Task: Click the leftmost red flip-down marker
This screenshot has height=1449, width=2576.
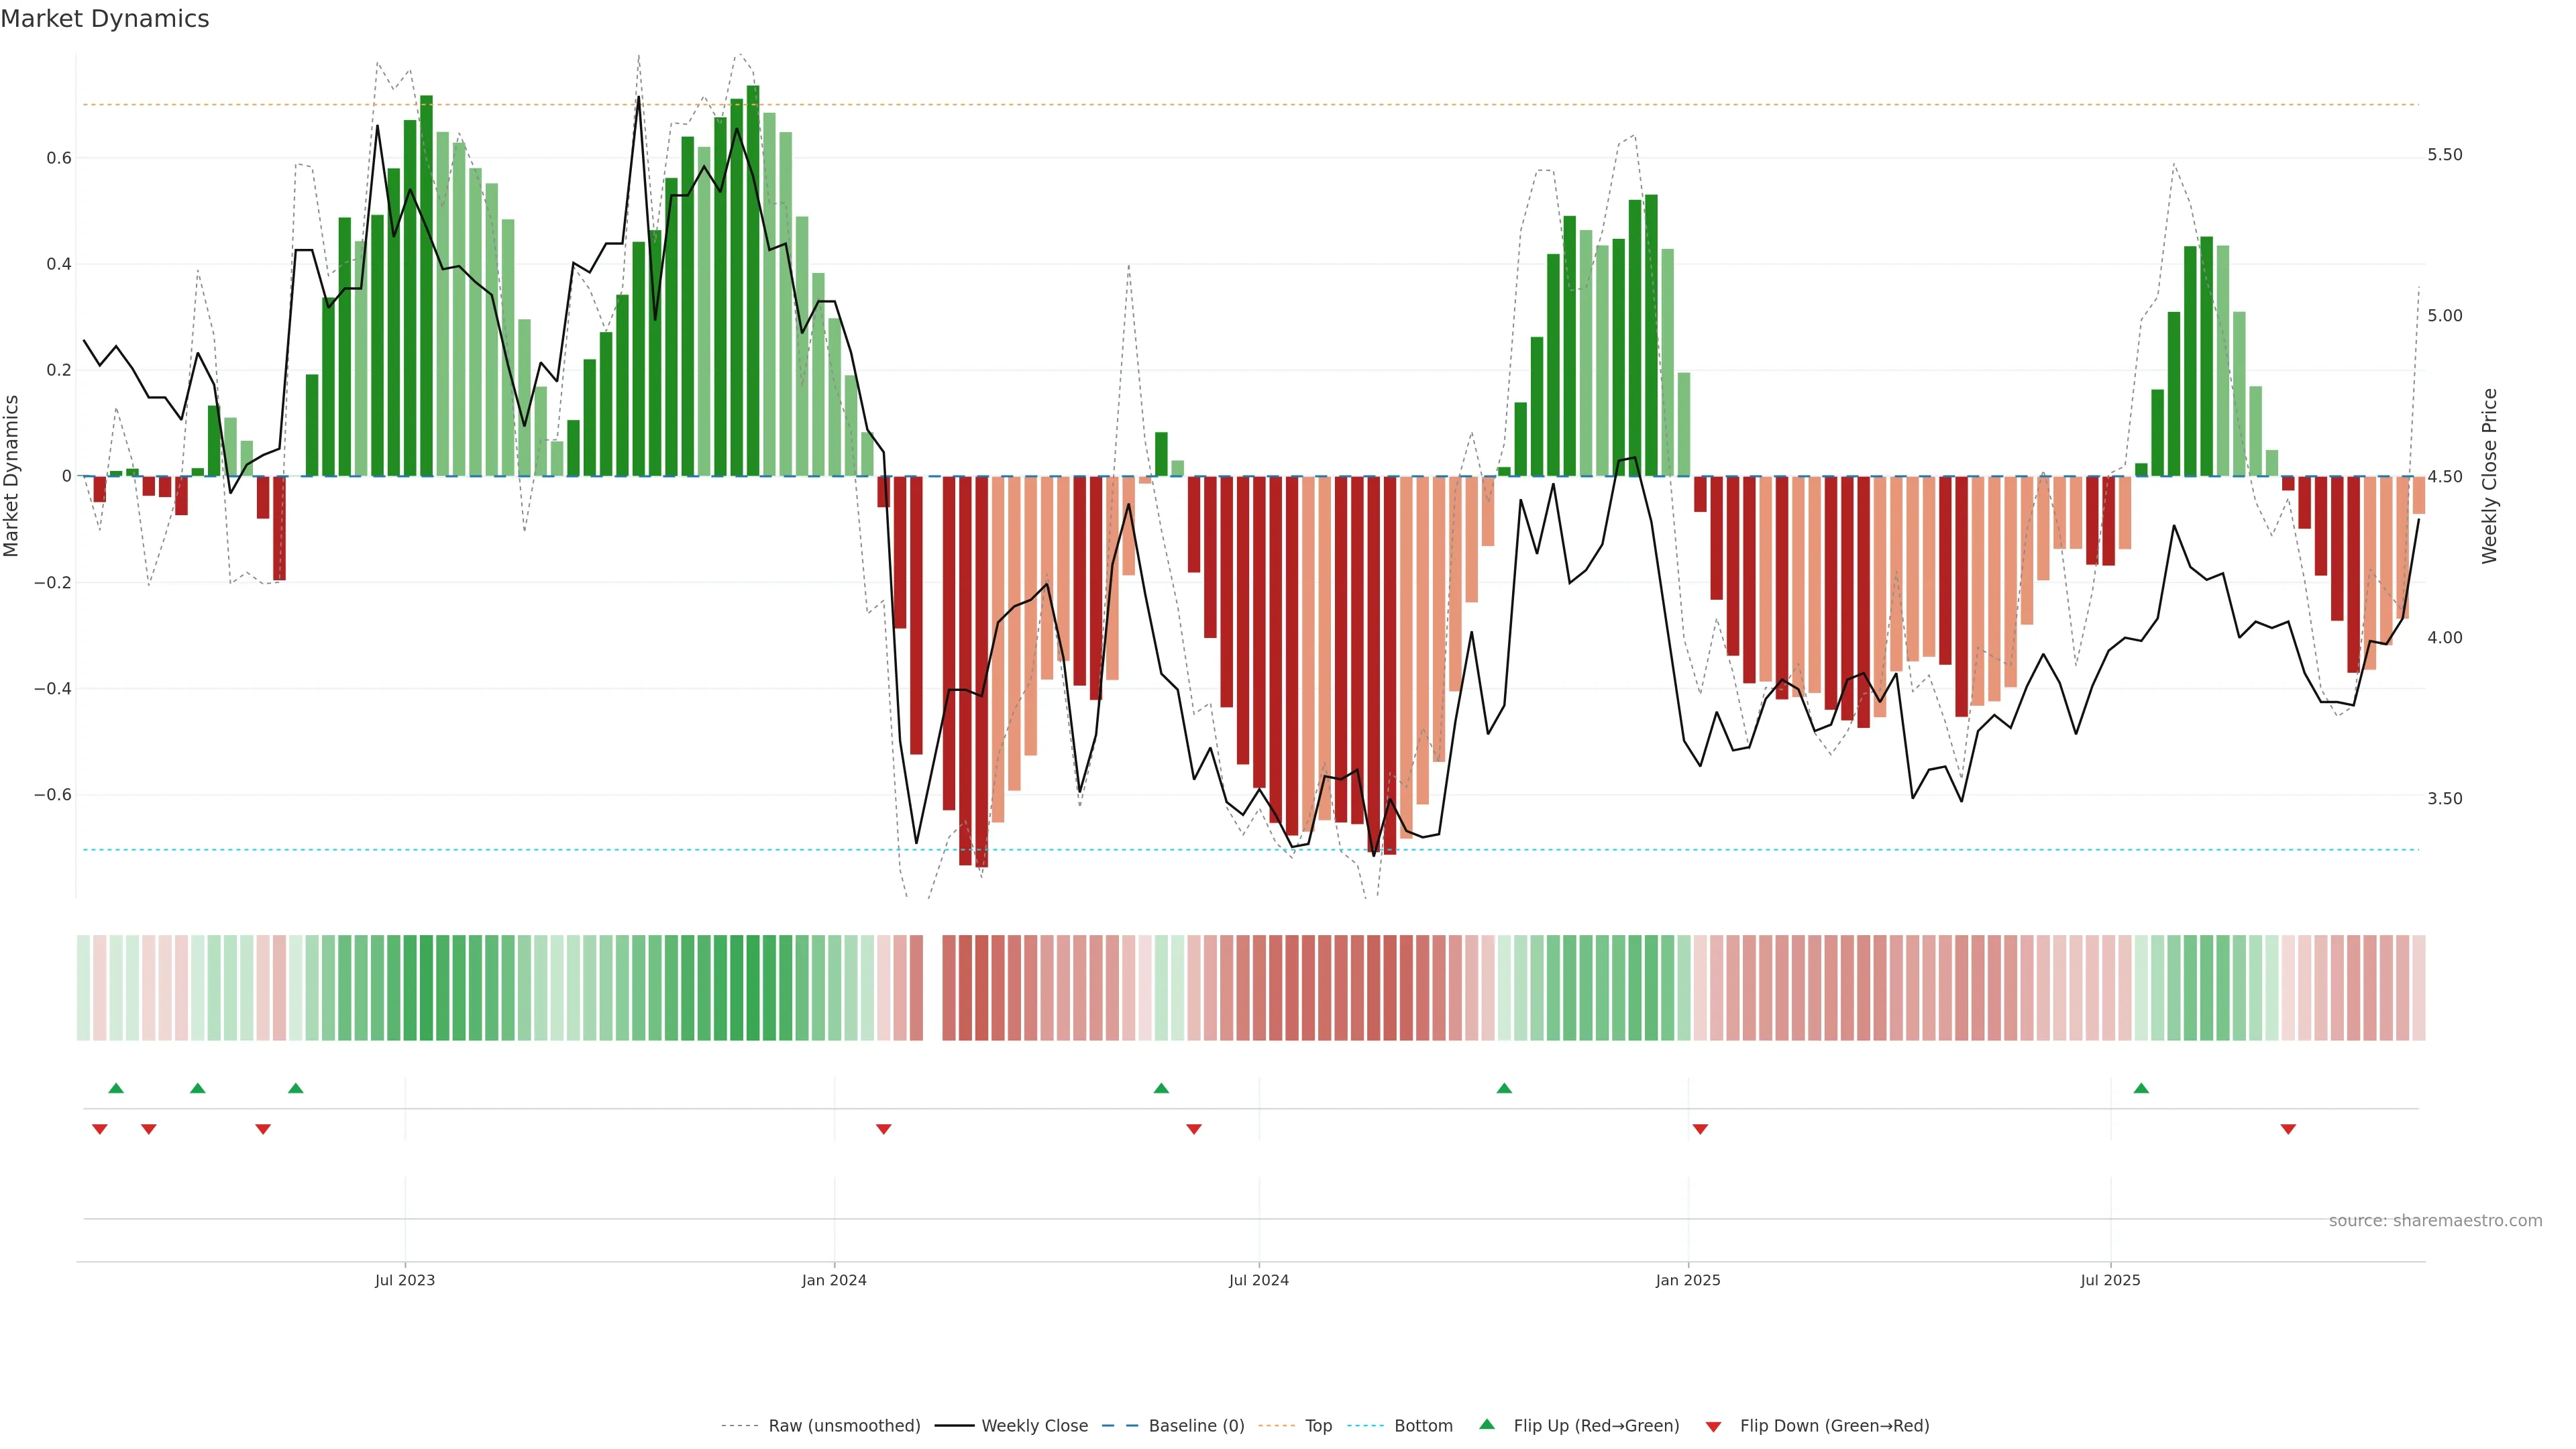Action: click(99, 1129)
